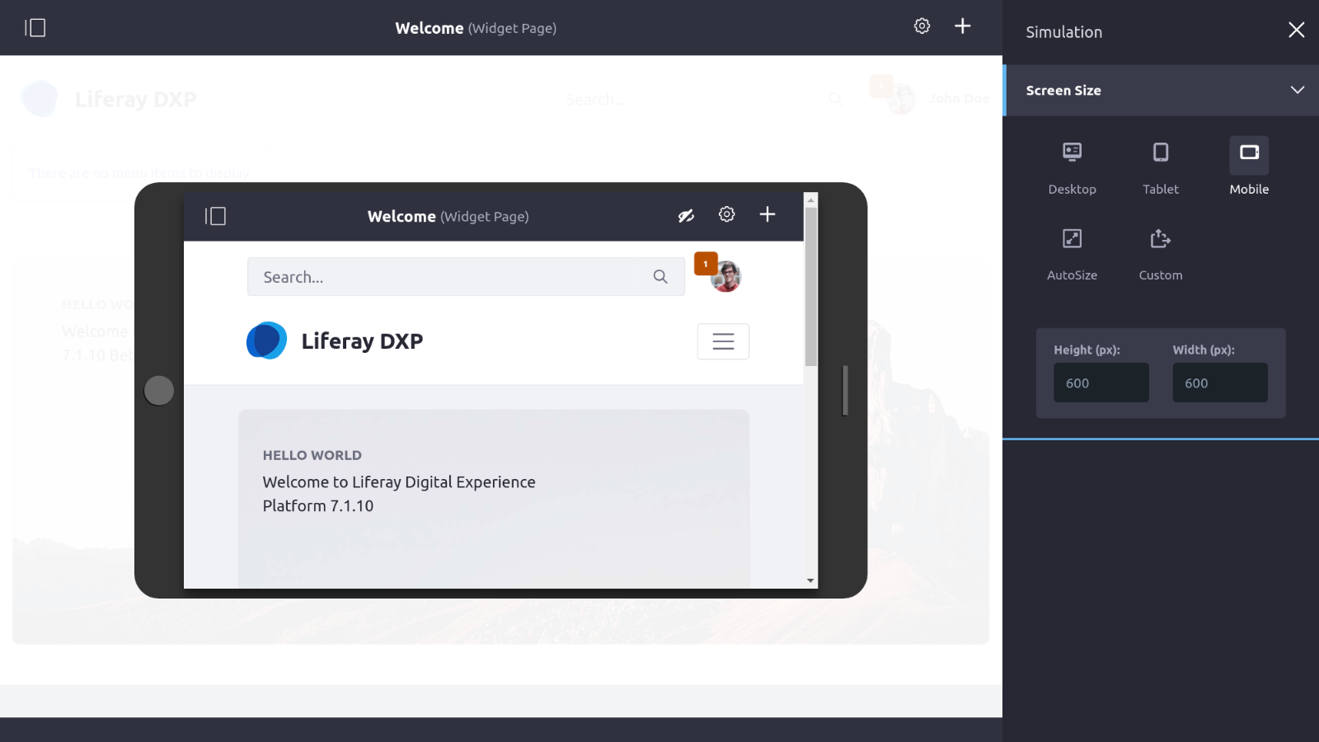The image size is (1319, 742).
Task: Click the Screen Size section header label
Action: [1063, 91]
